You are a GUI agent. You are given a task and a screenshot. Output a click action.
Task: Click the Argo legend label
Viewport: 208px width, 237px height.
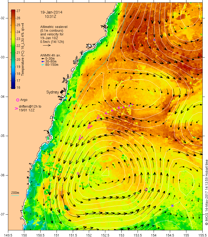pos(24,100)
